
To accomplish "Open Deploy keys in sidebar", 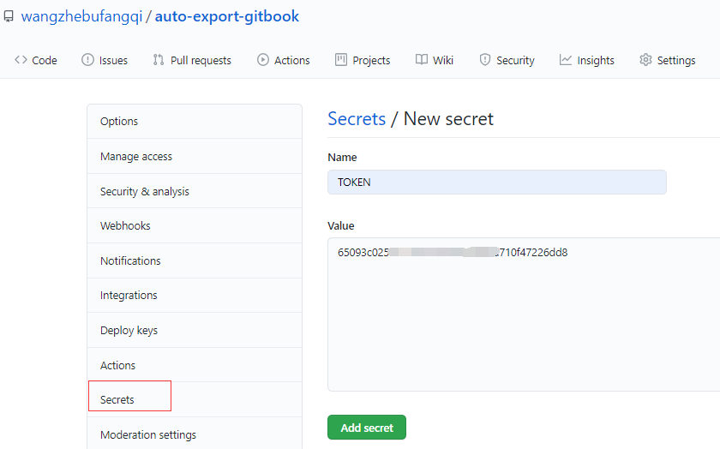I will coord(195,330).
